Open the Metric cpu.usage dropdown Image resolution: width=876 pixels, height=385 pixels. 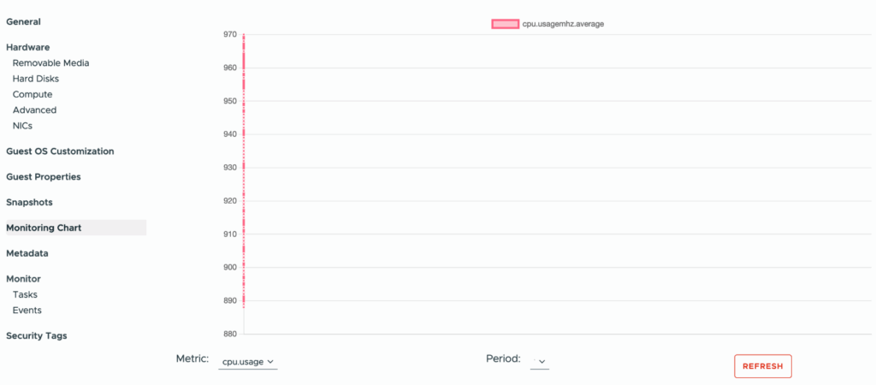point(247,362)
